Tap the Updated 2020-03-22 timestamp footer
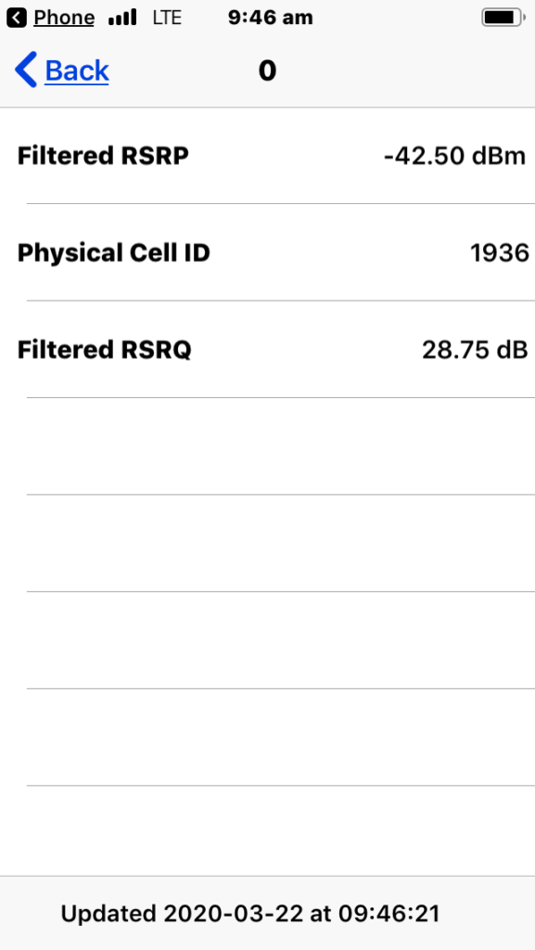 click(x=267, y=913)
